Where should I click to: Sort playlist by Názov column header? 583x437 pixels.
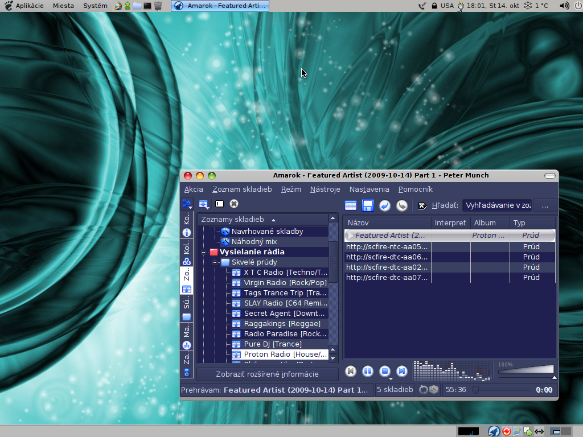387,222
